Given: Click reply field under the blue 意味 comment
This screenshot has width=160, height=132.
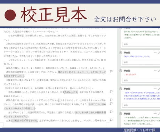Looking at the screenshot, I should pos(141,105).
